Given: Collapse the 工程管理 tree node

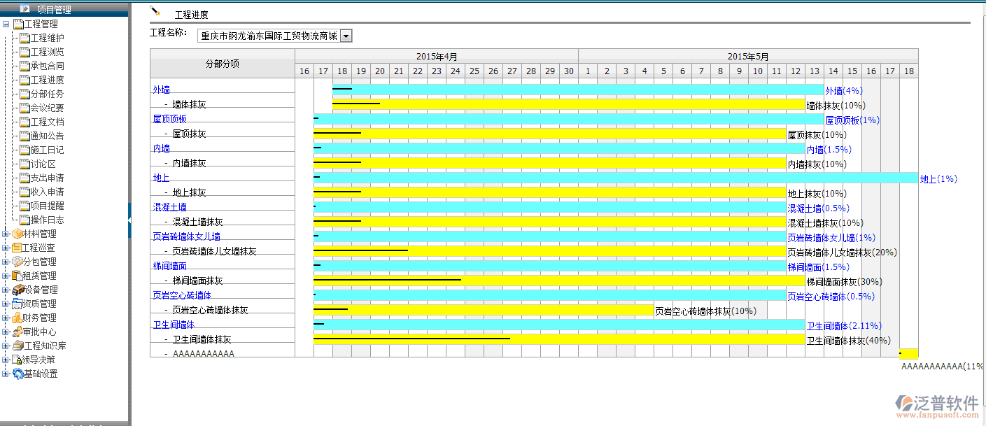Looking at the screenshot, I should click(x=6, y=24).
